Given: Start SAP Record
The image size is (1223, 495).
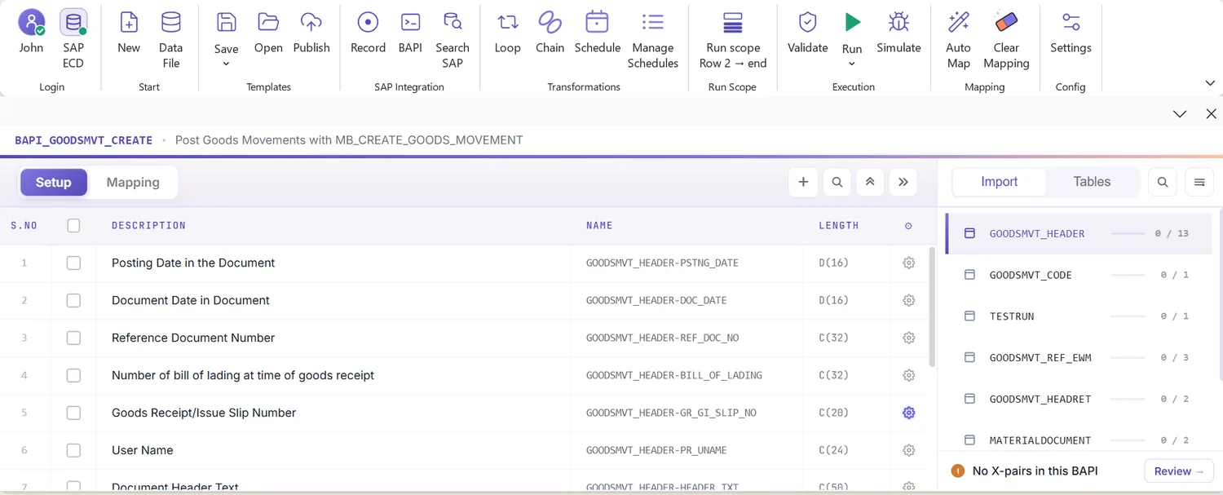Looking at the screenshot, I should point(368,33).
